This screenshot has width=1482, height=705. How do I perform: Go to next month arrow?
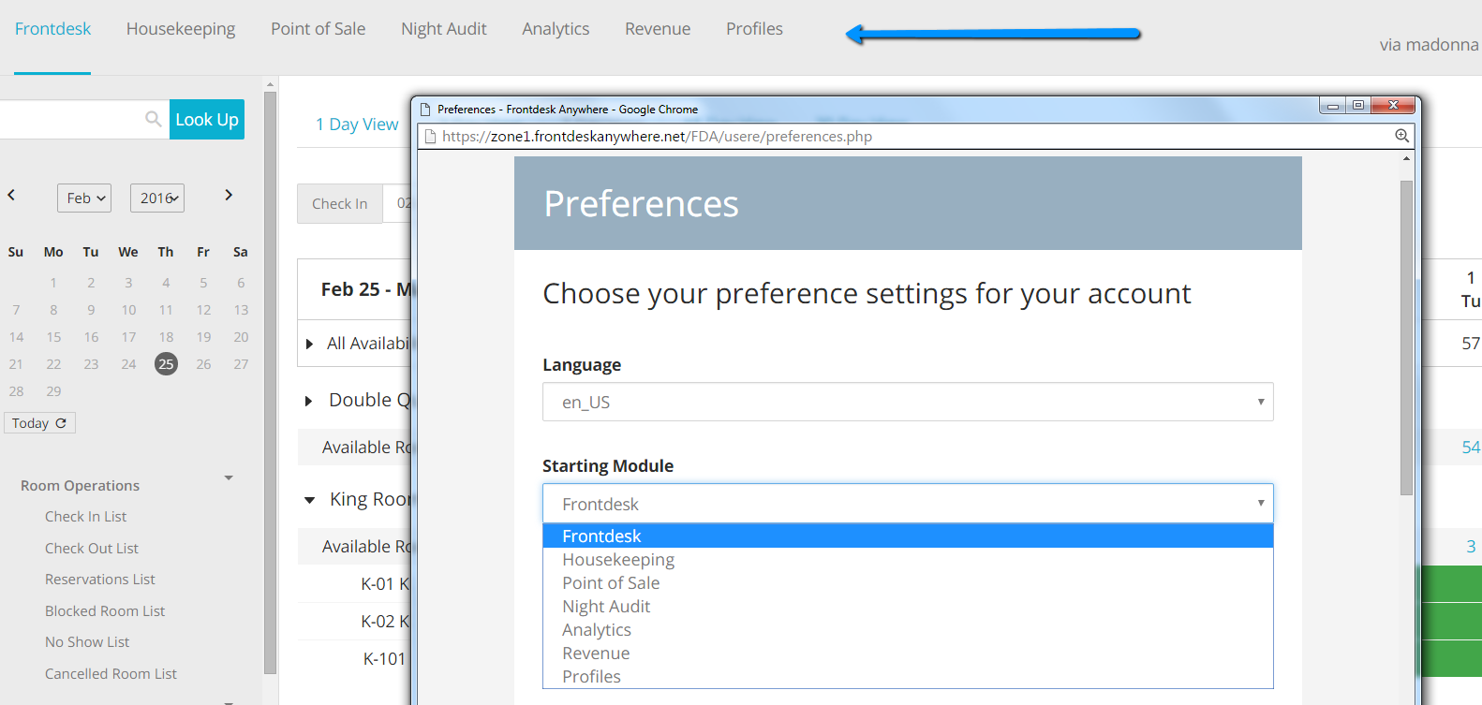[229, 195]
